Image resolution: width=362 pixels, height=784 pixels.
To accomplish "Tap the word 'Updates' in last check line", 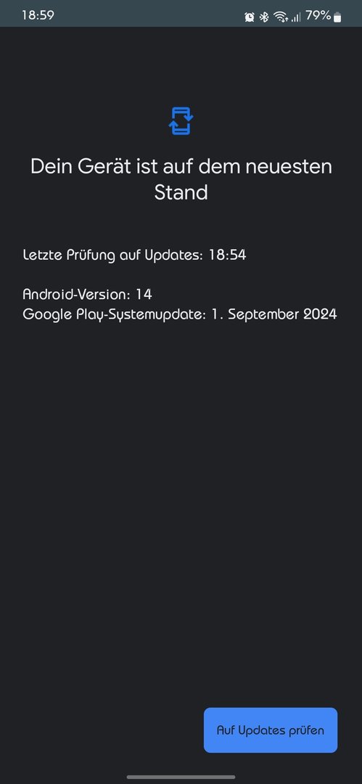I will (x=172, y=256).
